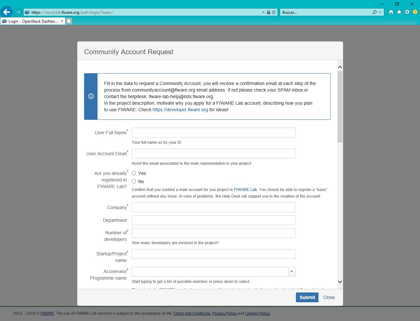Click the smiley feedback icon
Screen dimensions: 420x321
(x=415, y=12)
